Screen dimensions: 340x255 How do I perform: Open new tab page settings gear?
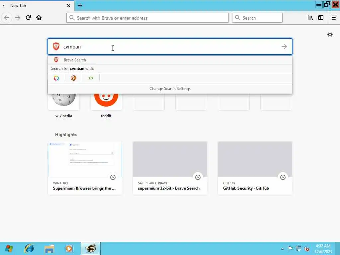point(330,35)
